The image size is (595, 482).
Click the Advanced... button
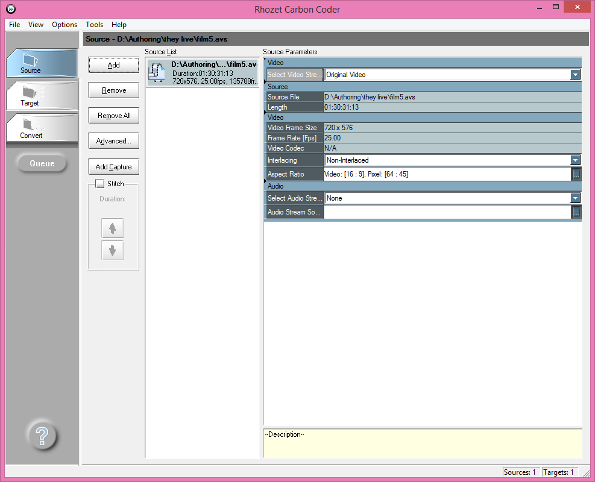point(113,141)
